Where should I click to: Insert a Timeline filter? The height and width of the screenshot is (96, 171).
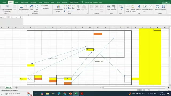point(114,8)
